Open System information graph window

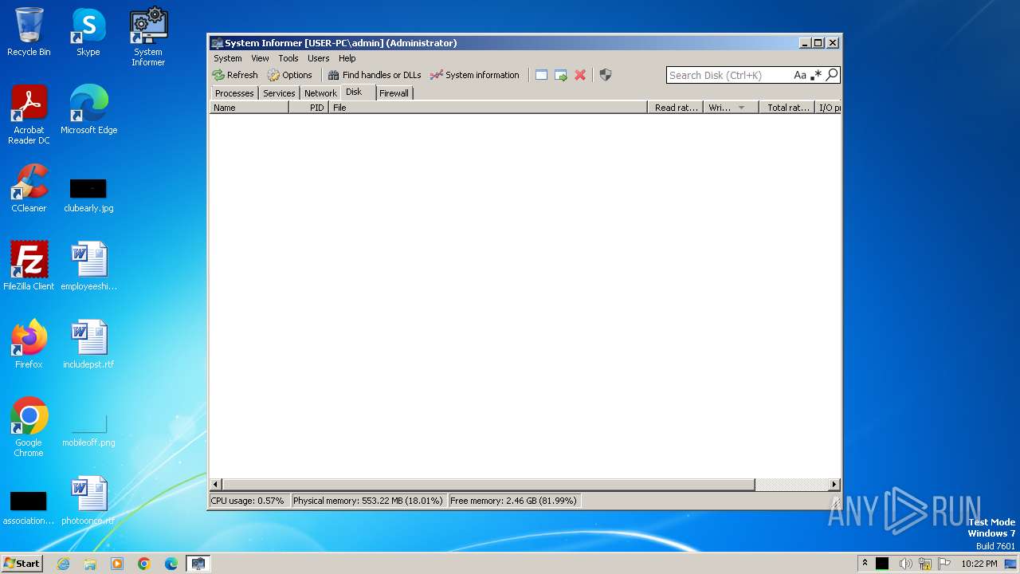(x=475, y=75)
